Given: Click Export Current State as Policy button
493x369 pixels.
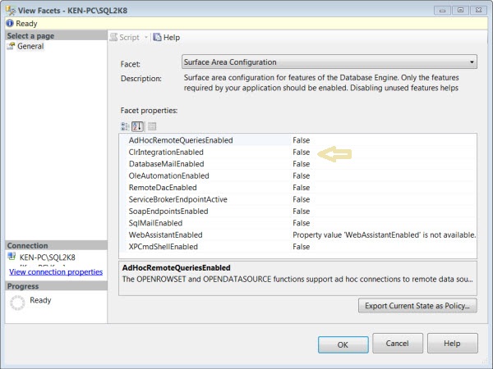Looking at the screenshot, I should (x=417, y=306).
